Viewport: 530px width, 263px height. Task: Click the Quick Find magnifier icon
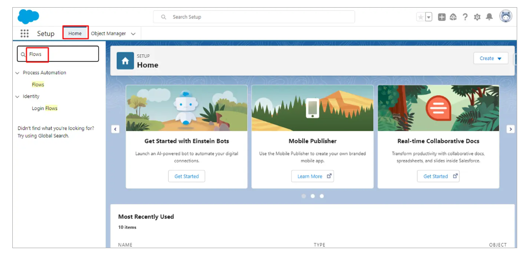point(23,54)
